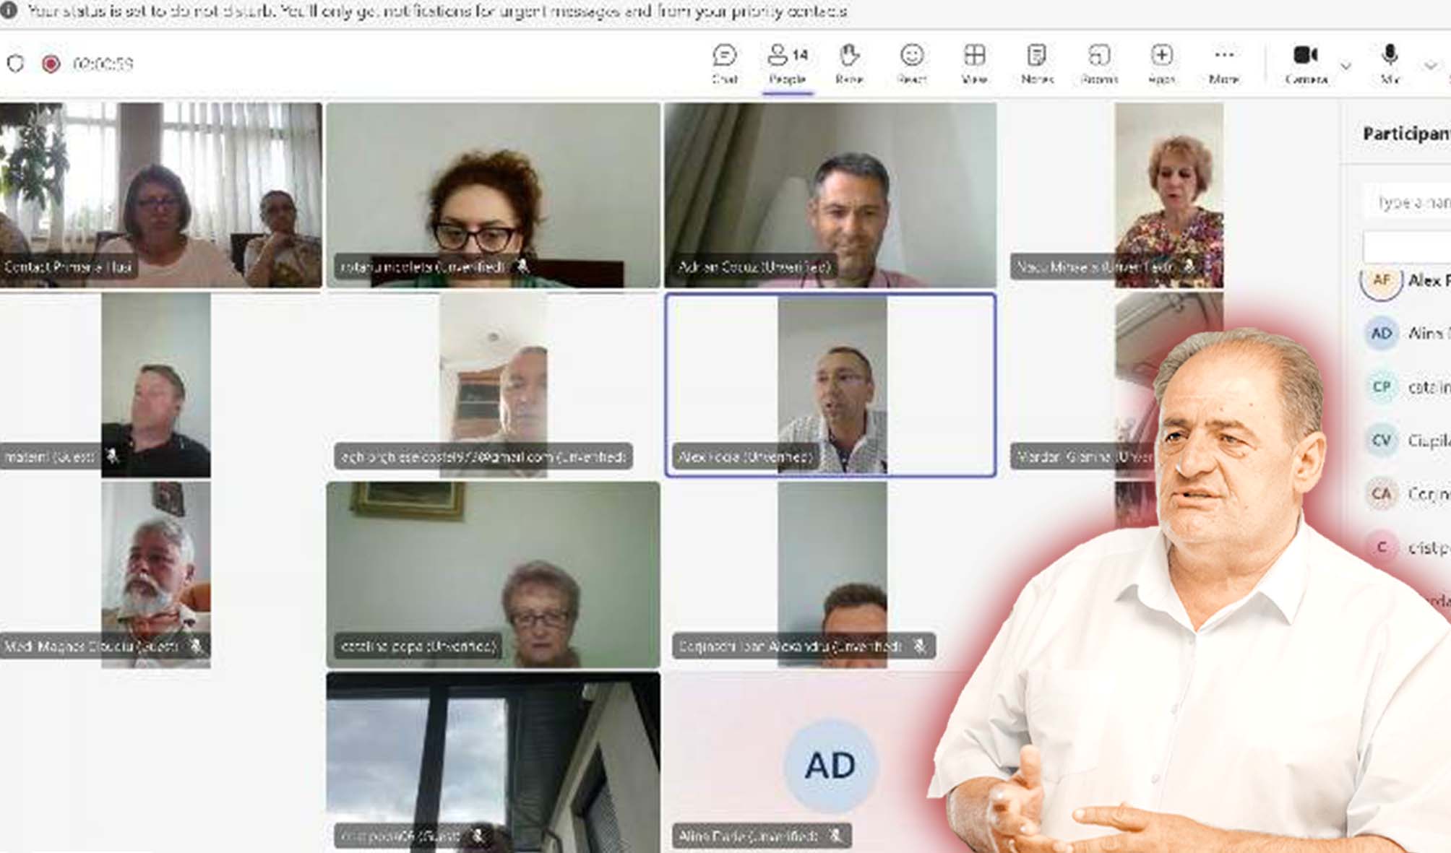Click the AD initials avatar circle
The width and height of the screenshot is (1451, 853).
tap(830, 765)
